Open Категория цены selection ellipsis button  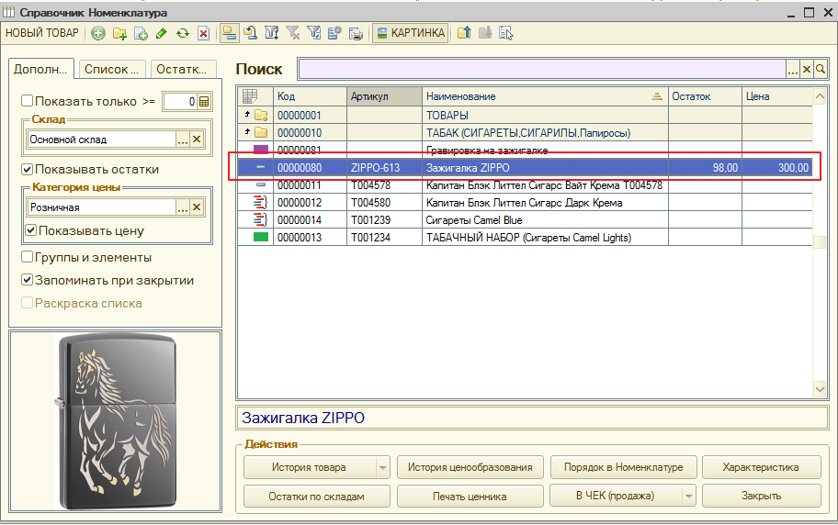[183, 207]
